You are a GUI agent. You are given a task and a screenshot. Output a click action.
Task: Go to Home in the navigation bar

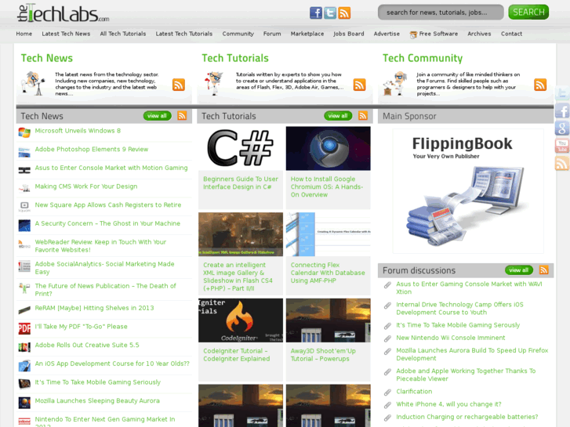click(24, 34)
